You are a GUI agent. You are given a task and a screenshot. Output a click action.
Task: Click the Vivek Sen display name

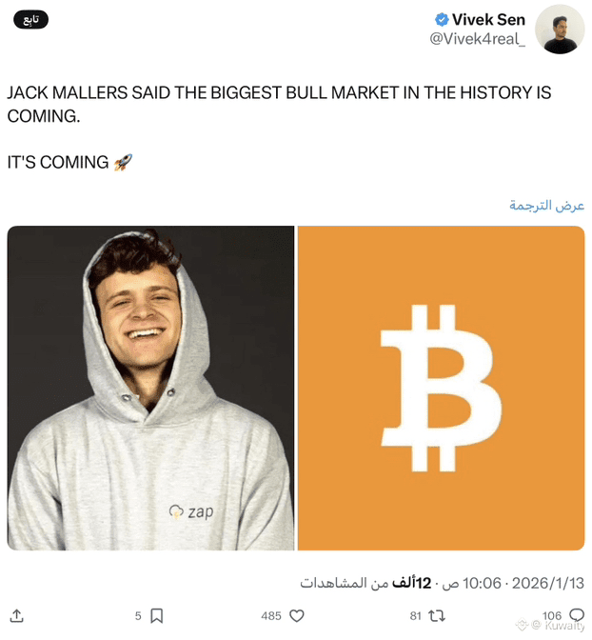pyautogui.click(x=488, y=20)
